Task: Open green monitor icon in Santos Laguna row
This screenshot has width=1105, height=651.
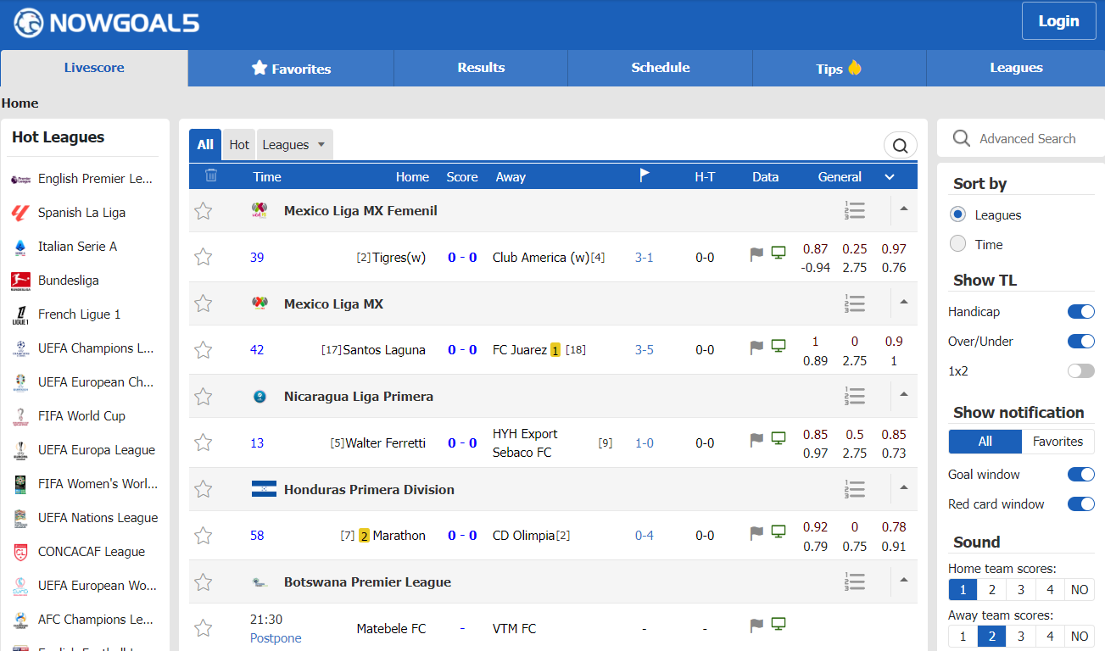Action: (x=779, y=346)
